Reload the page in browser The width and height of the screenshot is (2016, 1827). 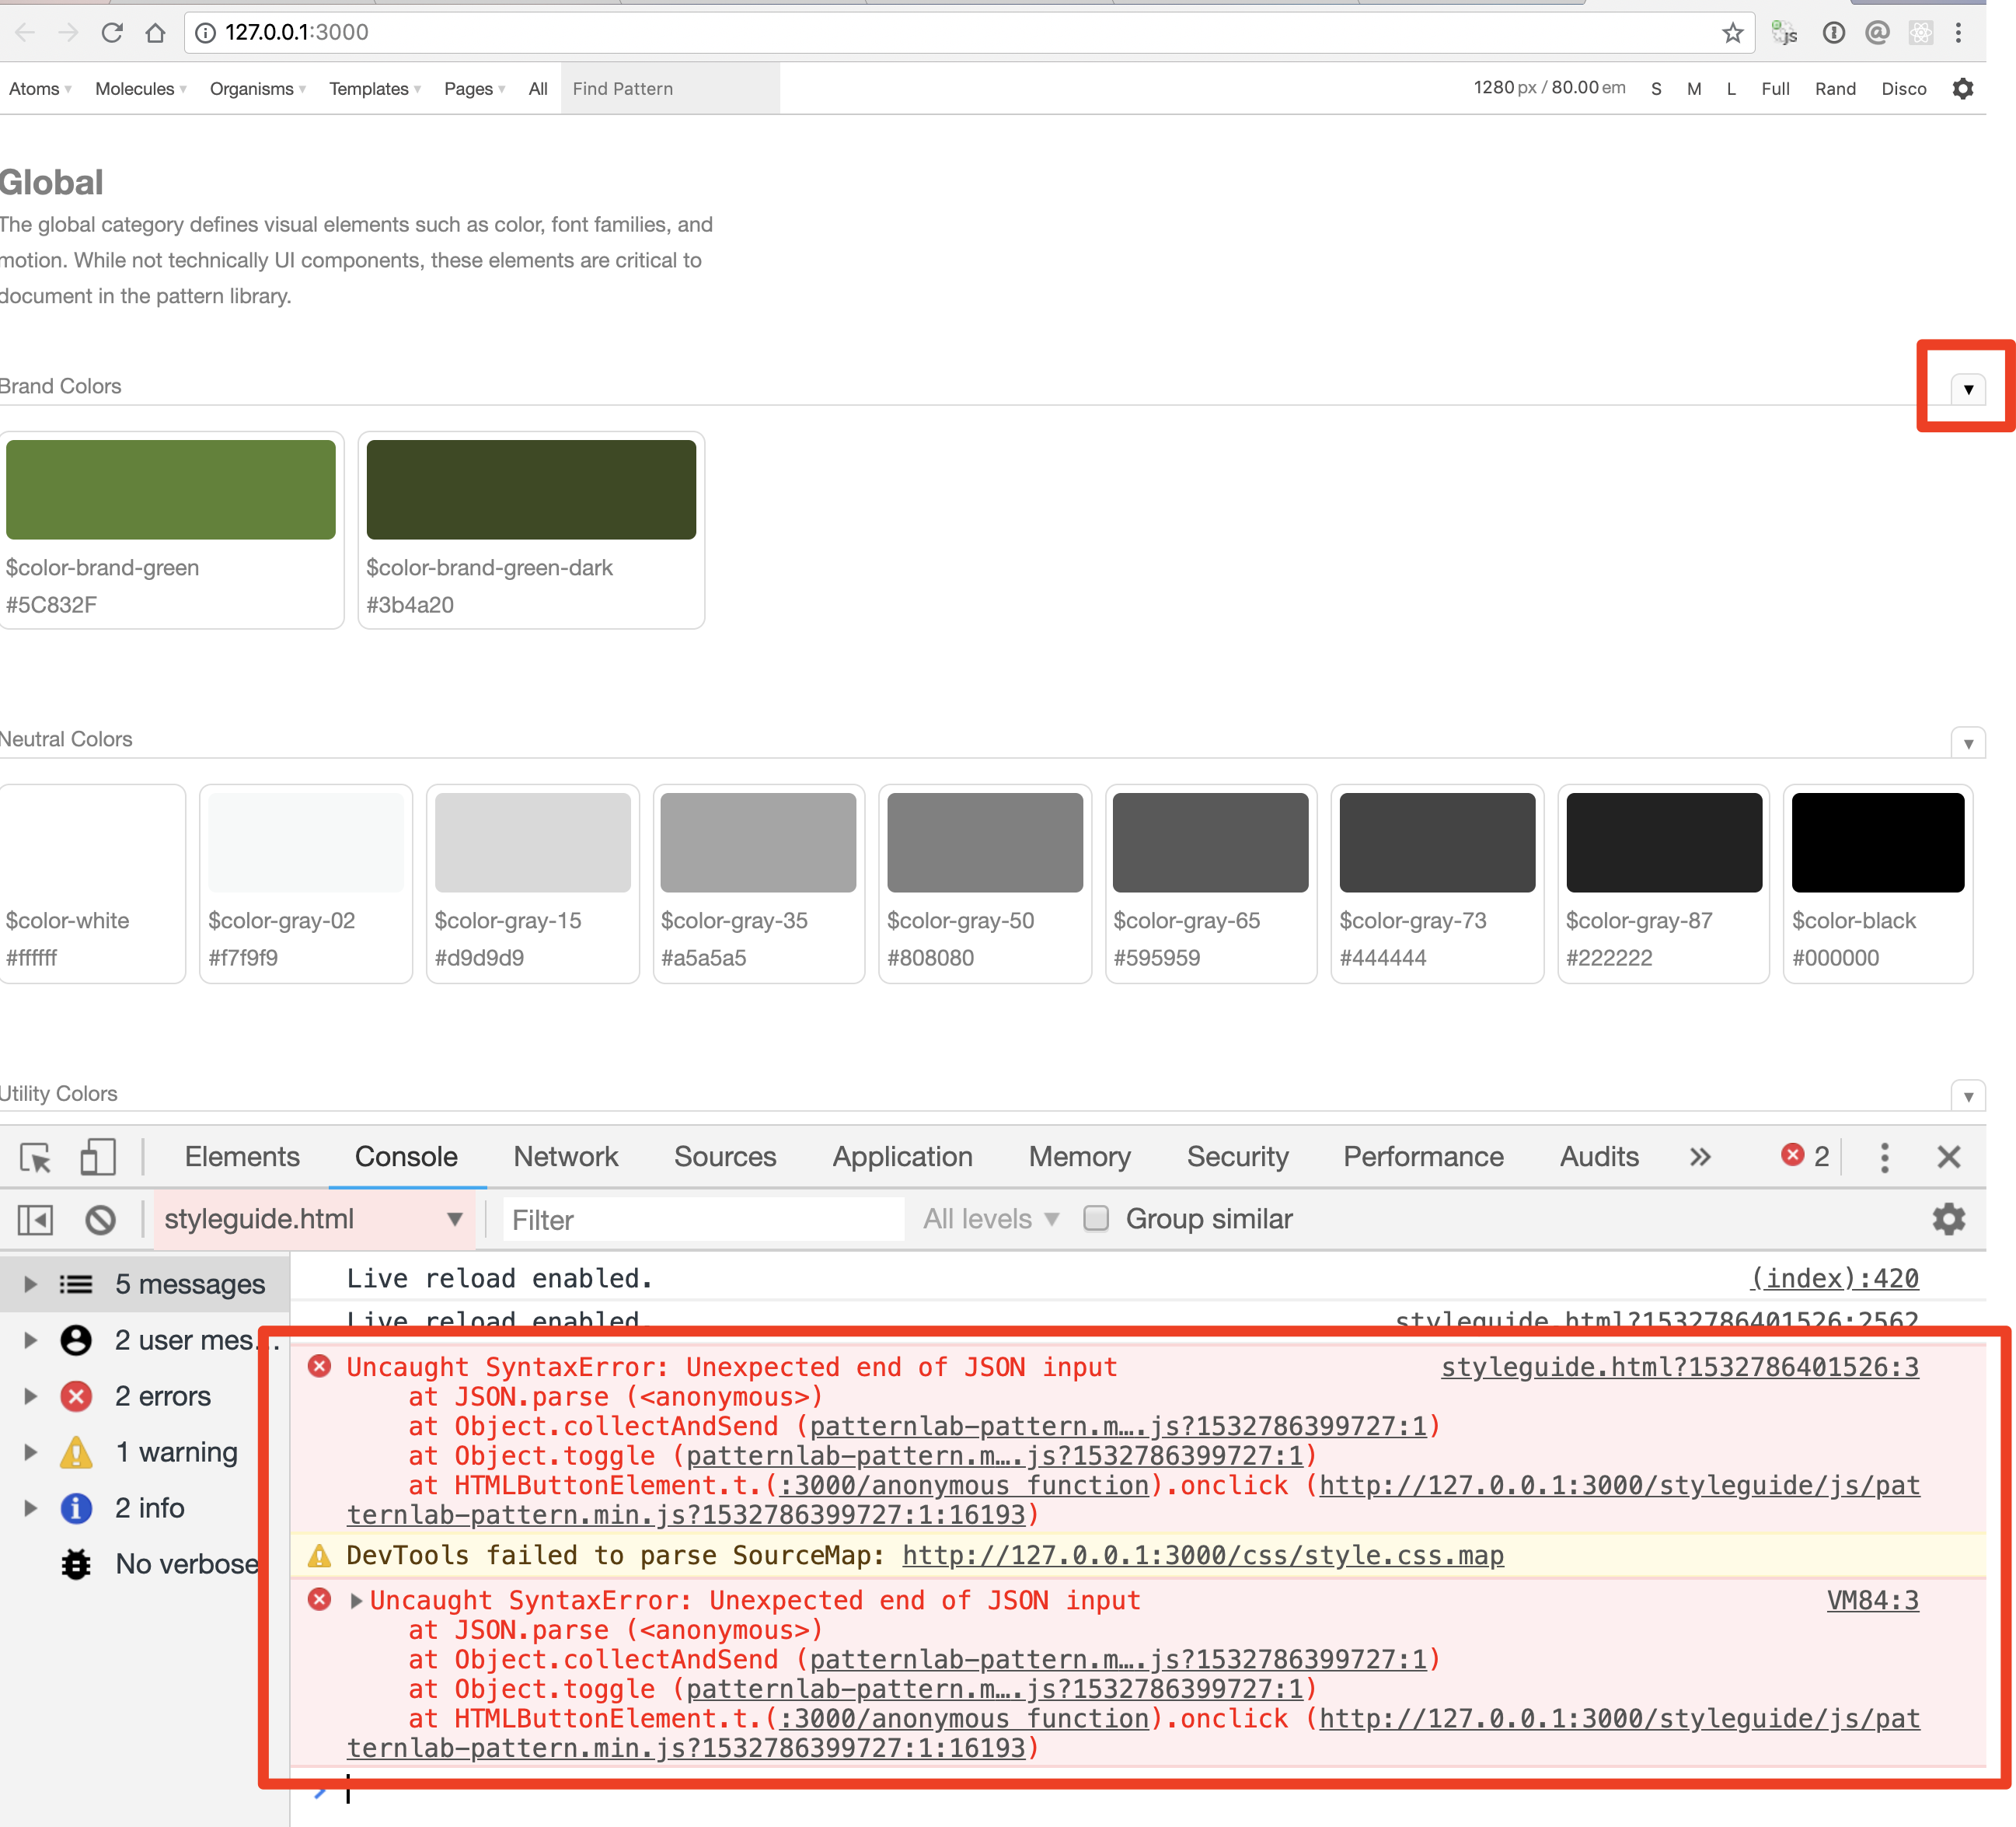[112, 33]
